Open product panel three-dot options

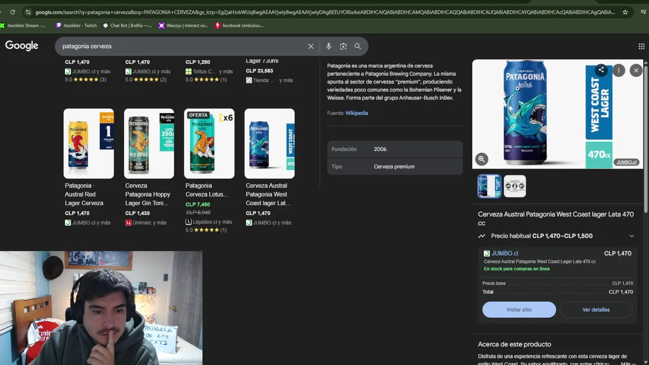click(x=619, y=70)
